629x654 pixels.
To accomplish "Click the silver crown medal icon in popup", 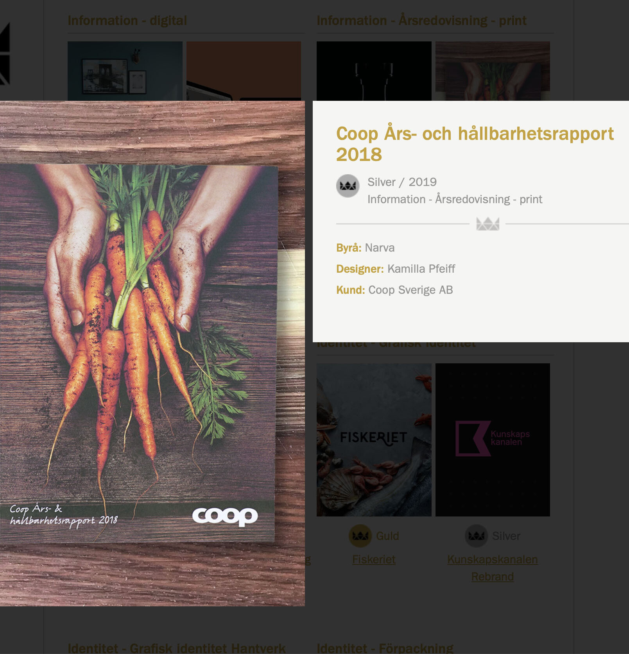I will [348, 186].
